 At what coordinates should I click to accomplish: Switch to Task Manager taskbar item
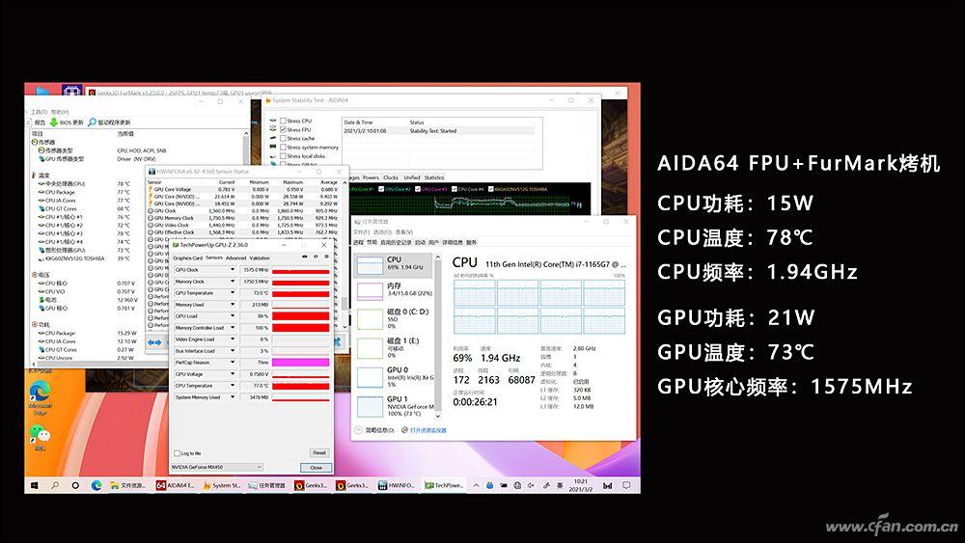[267, 485]
